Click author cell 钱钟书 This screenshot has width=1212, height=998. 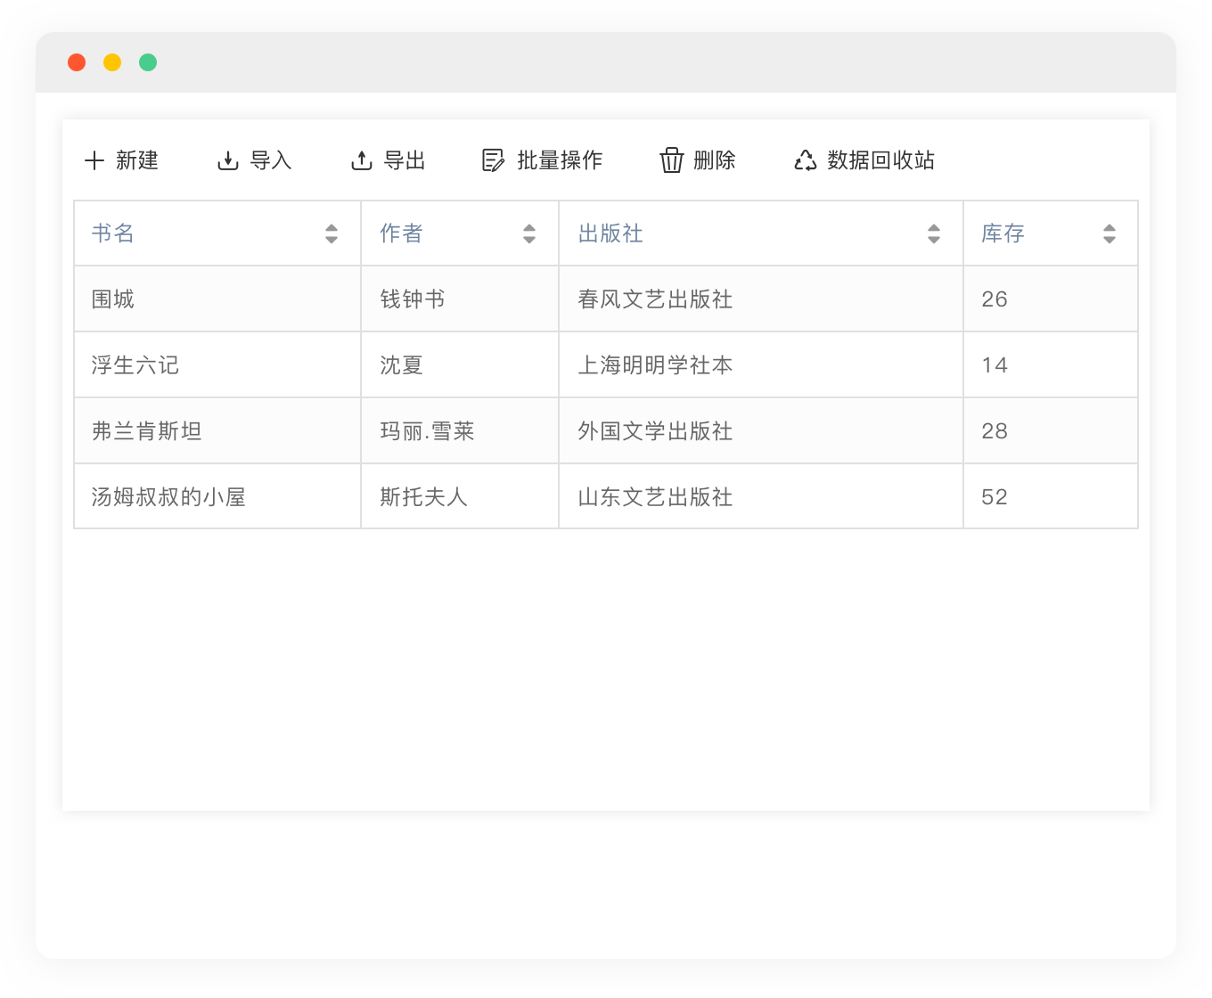point(413,299)
